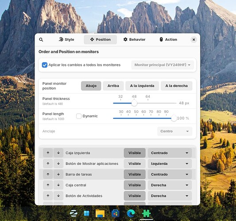Viewport: 236px width, 221px height.
Task: Open Izquierda dropdown for Mostrar aplicaciones
Action: 170,164
